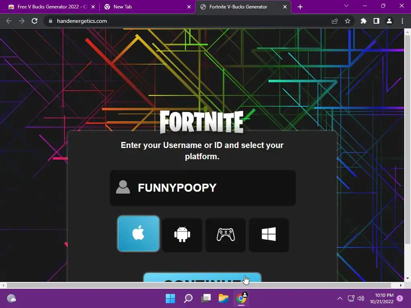This screenshot has height=308, width=411.
Task: Click the Fortnite logo
Action: [201, 122]
